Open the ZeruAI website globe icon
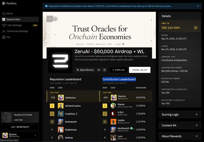Screen dimensions: 204x142 (104, 70)
